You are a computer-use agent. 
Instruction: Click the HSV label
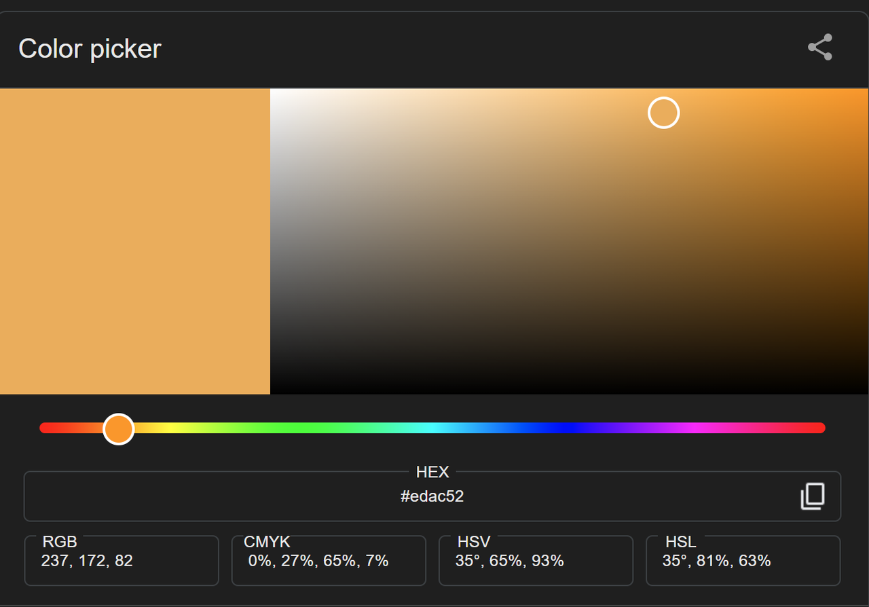pyautogui.click(x=474, y=542)
